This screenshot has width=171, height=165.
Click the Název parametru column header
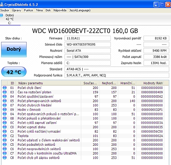click(x=49, y=83)
